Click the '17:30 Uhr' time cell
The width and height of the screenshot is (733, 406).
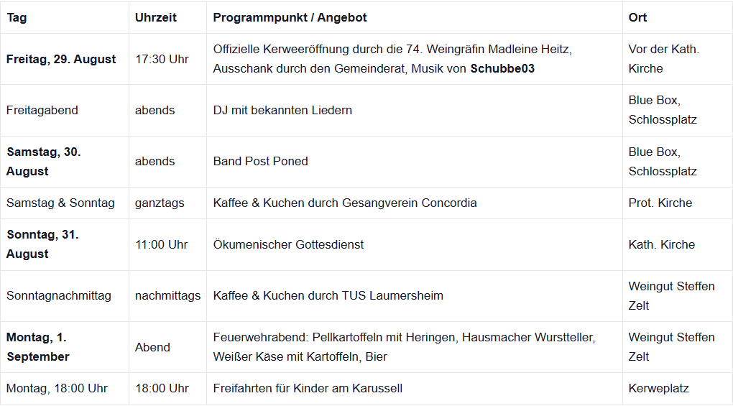pyautogui.click(x=162, y=59)
